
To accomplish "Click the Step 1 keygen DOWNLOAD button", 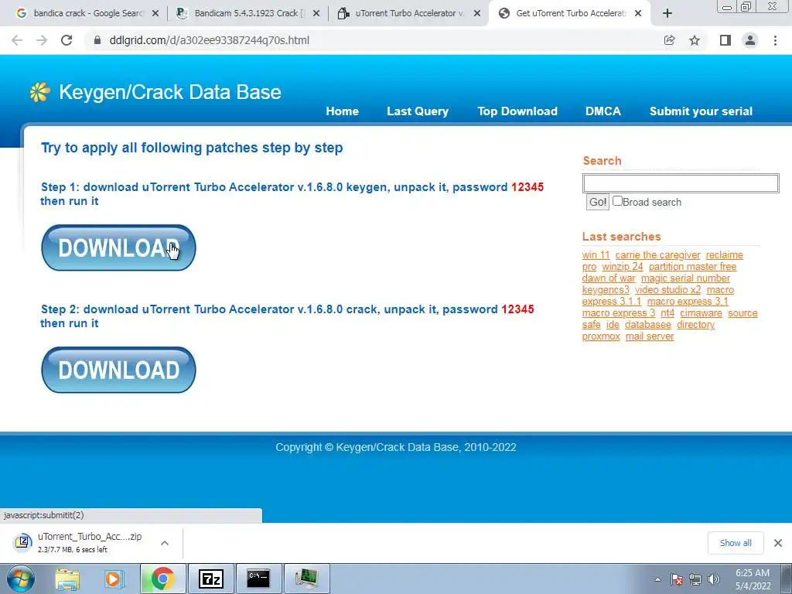I will click(x=118, y=247).
